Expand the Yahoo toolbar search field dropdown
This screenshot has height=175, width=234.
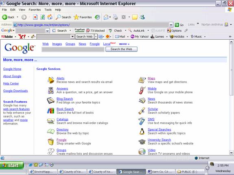coord(72,36)
